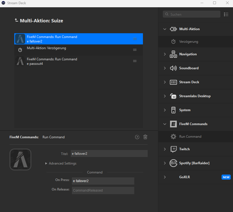Click the back arrow beside Multi-Aktion: Suize

17,20
